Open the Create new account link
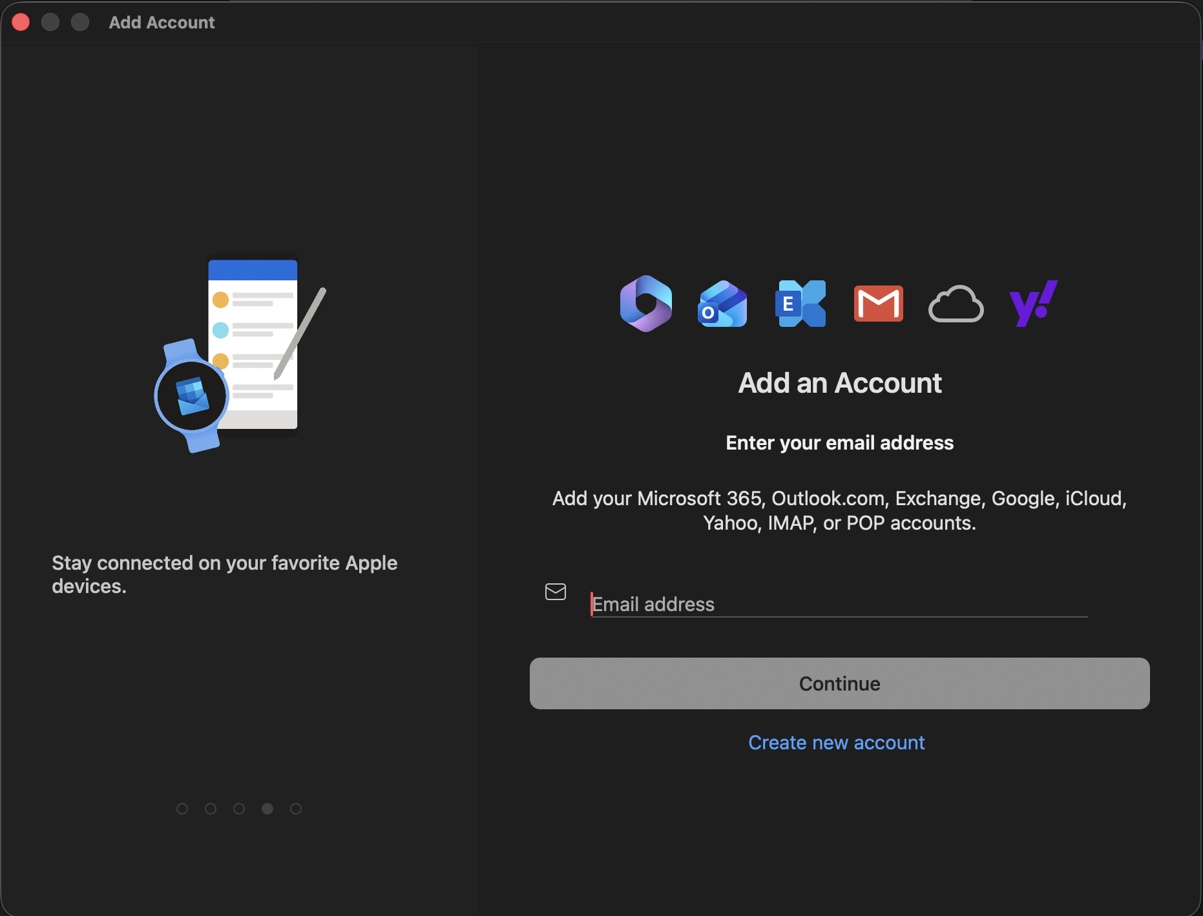The width and height of the screenshot is (1203, 916). (x=837, y=743)
